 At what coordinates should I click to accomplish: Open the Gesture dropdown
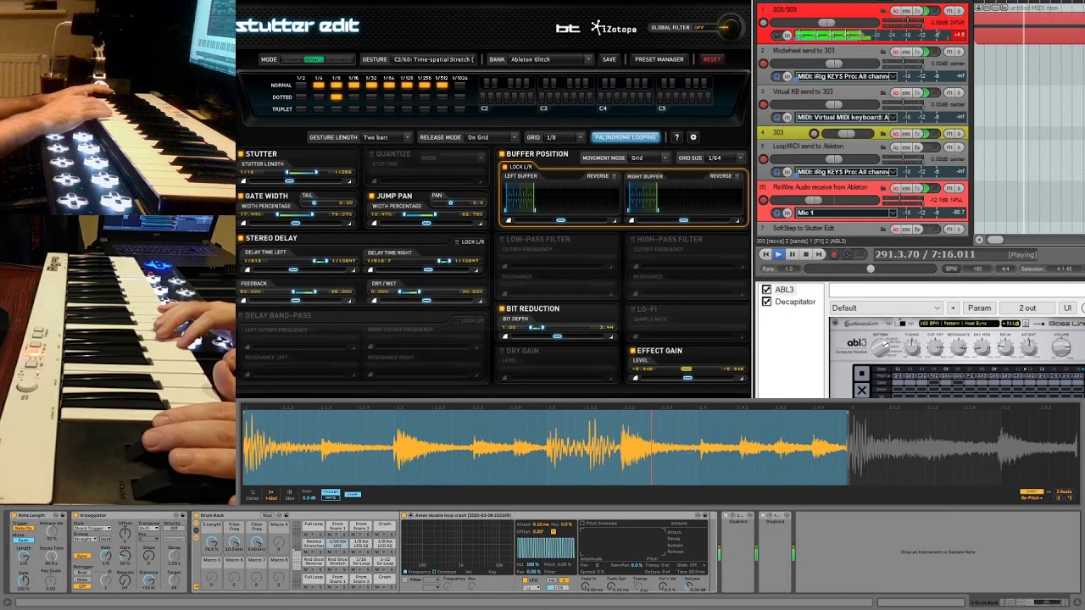(432, 59)
